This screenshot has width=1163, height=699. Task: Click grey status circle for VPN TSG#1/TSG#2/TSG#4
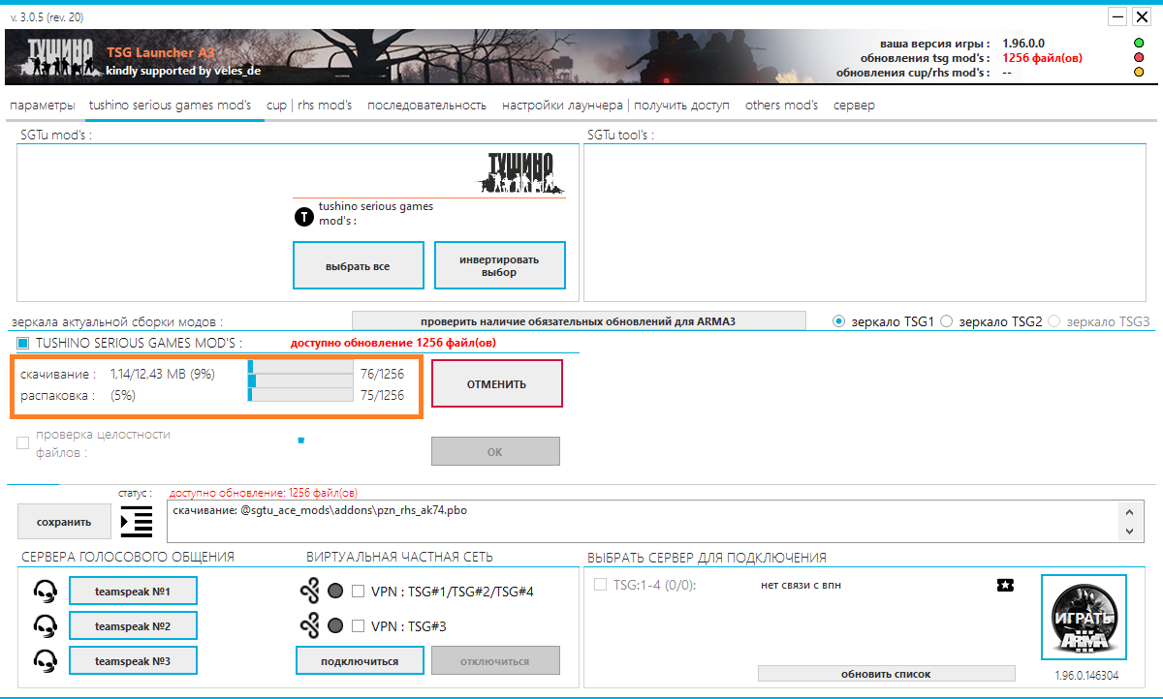(335, 591)
